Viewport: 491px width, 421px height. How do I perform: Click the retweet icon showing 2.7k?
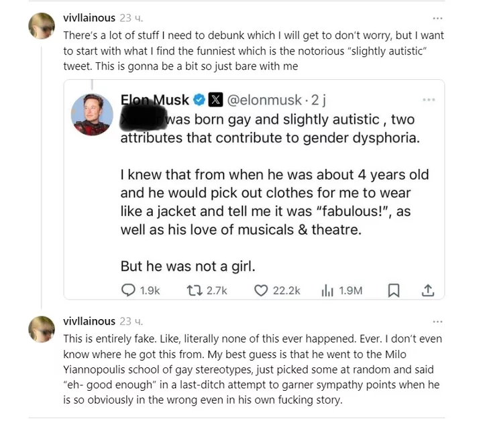(x=192, y=290)
